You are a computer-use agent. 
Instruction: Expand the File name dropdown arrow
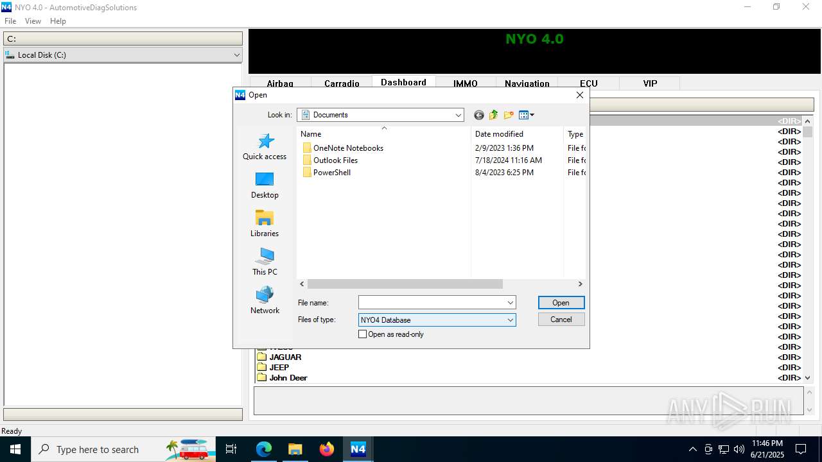point(511,302)
